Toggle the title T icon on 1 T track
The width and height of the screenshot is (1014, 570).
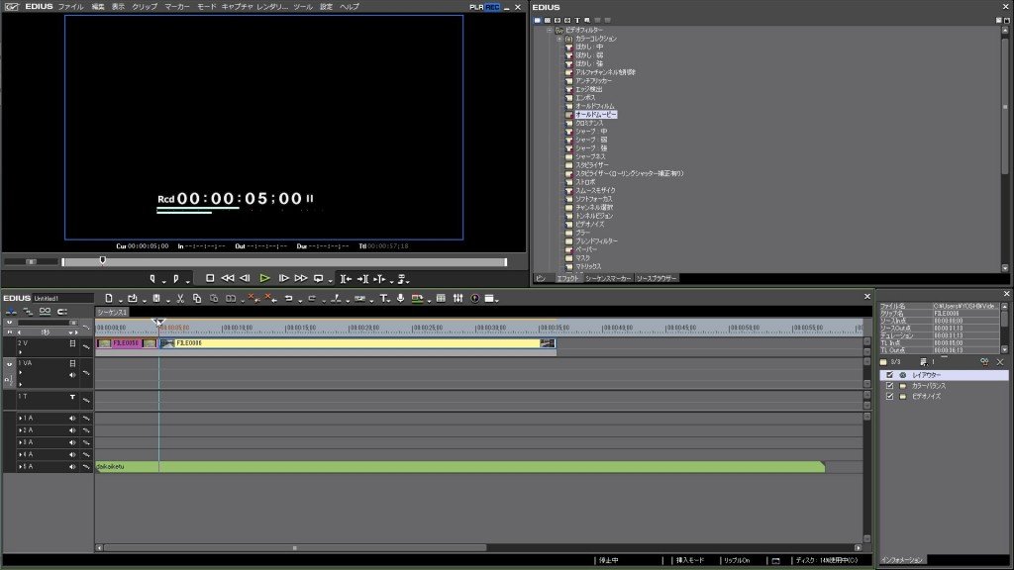pyautogui.click(x=72, y=397)
